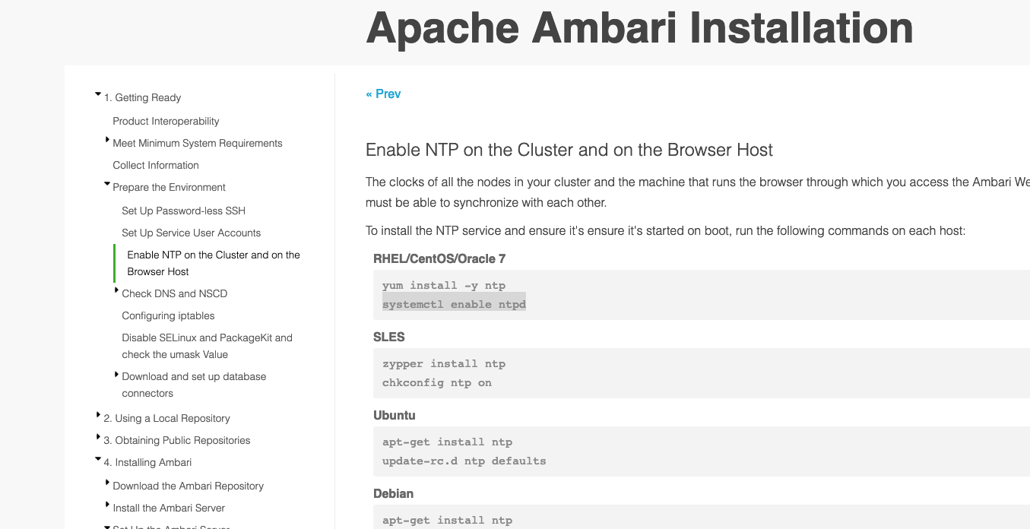Expand "2. Using a Local Repository"
This screenshot has height=529, width=1030.
(x=100, y=415)
